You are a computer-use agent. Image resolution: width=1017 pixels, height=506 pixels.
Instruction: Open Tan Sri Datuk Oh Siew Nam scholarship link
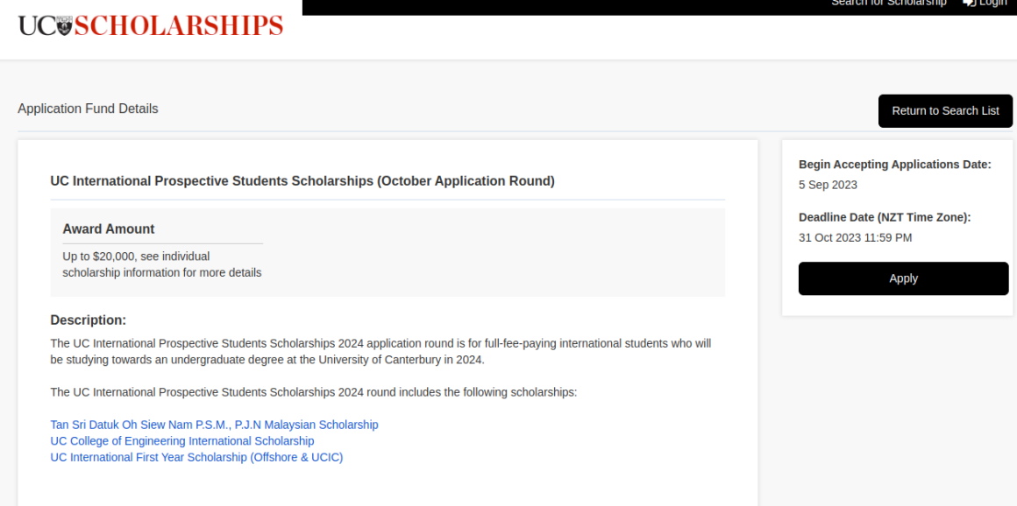pyautogui.click(x=214, y=425)
